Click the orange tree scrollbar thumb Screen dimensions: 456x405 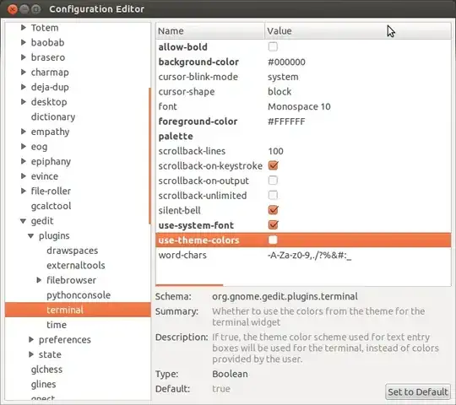pyautogui.click(x=149, y=156)
